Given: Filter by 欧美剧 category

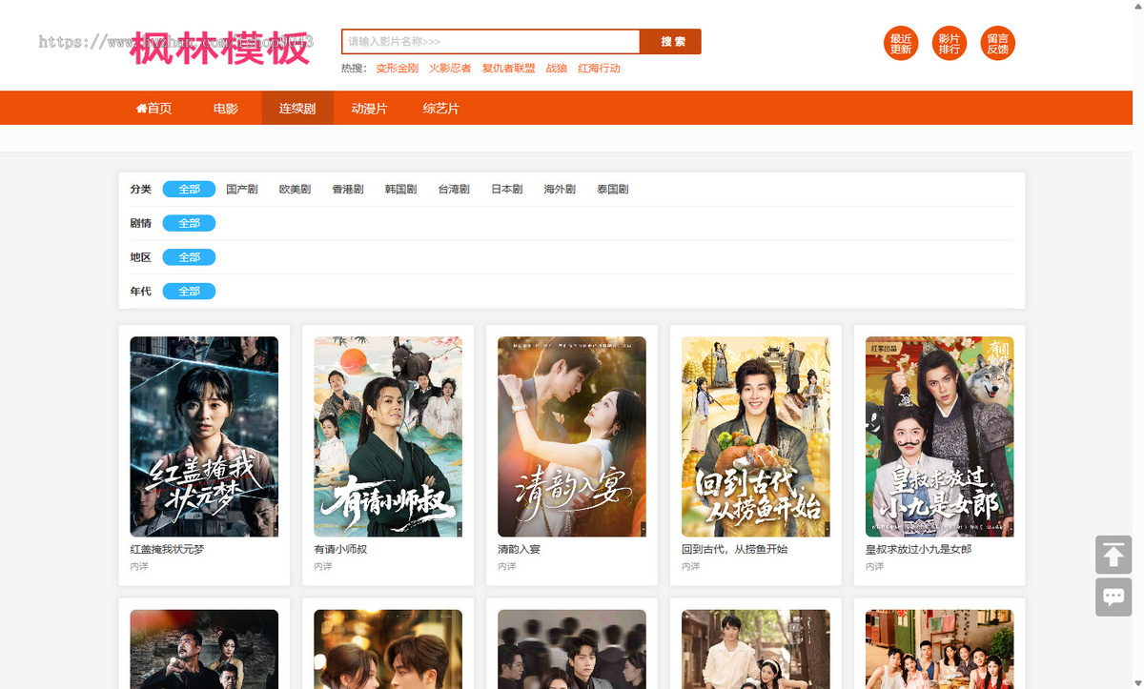Looking at the screenshot, I should point(295,190).
